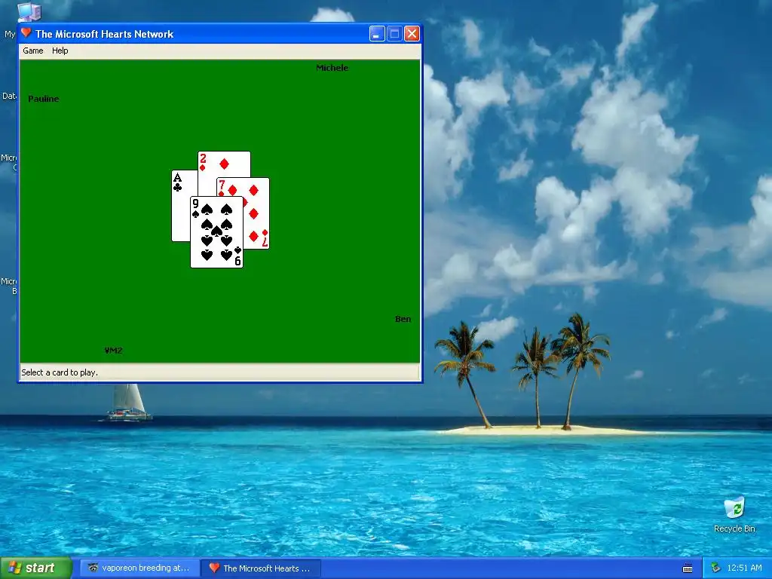Open the Help menu in Hearts
The width and height of the screenshot is (772, 579).
(60, 51)
